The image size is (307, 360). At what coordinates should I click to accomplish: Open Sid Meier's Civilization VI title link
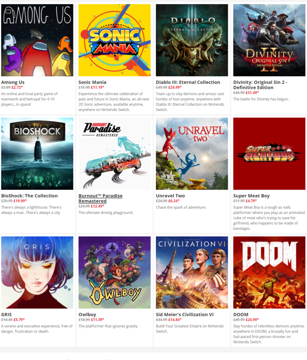tap(184, 315)
